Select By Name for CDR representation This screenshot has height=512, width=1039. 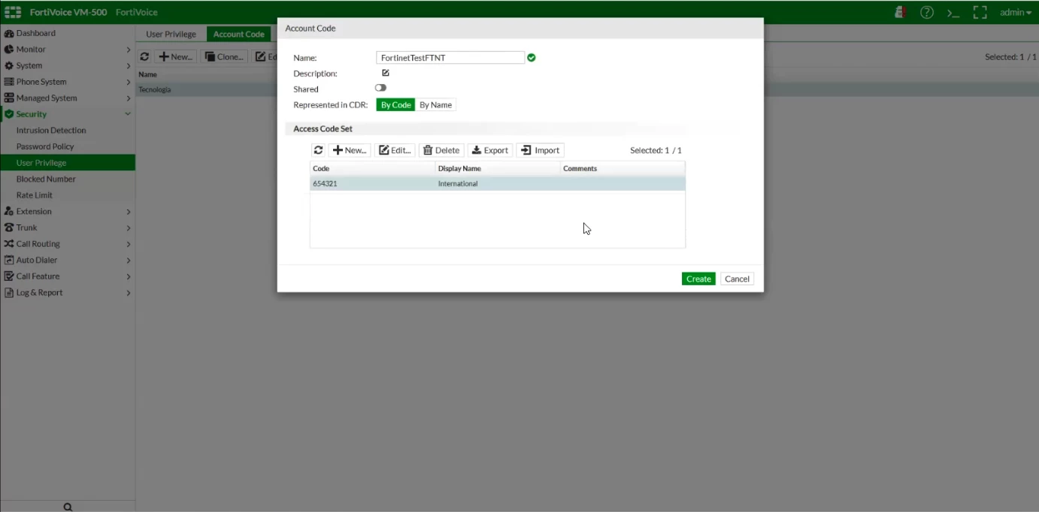tap(436, 105)
